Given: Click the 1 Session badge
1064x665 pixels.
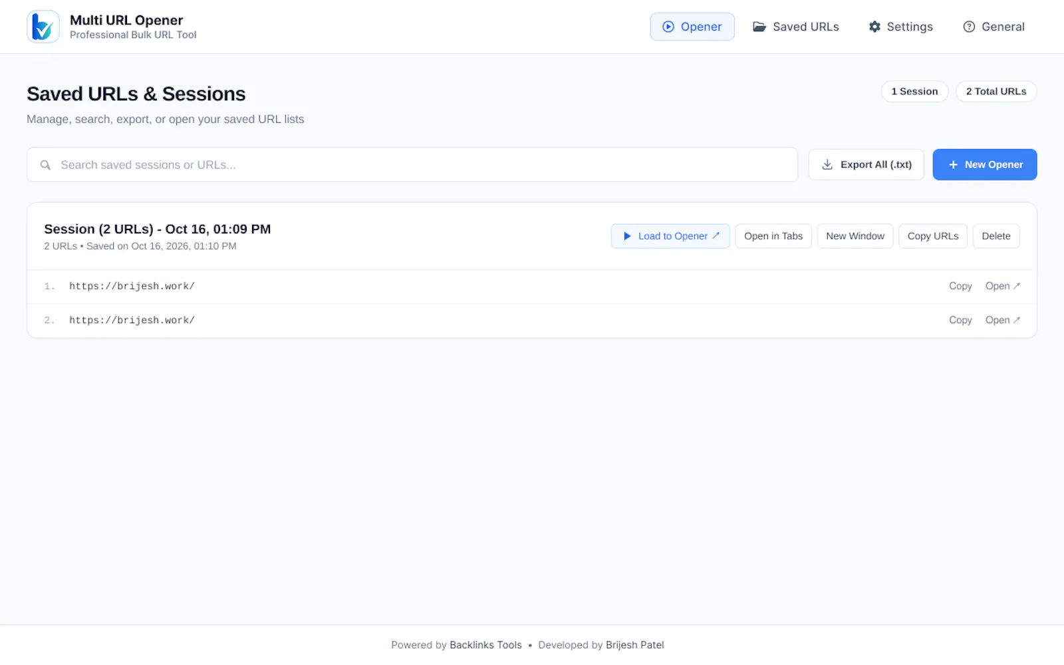Looking at the screenshot, I should [x=914, y=91].
